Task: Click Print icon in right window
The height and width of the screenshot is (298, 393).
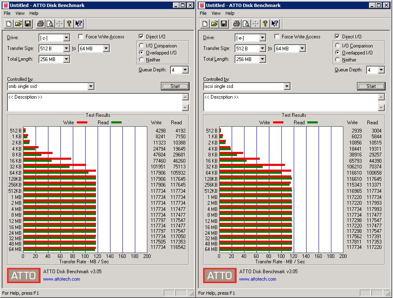Action: (x=236, y=24)
